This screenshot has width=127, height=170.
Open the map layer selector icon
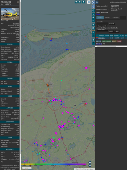(x=89, y=2)
